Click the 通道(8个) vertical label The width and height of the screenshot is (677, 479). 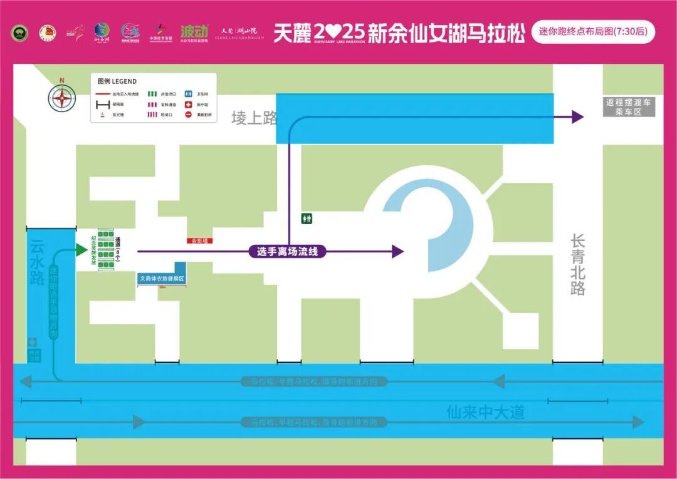[x=118, y=249]
